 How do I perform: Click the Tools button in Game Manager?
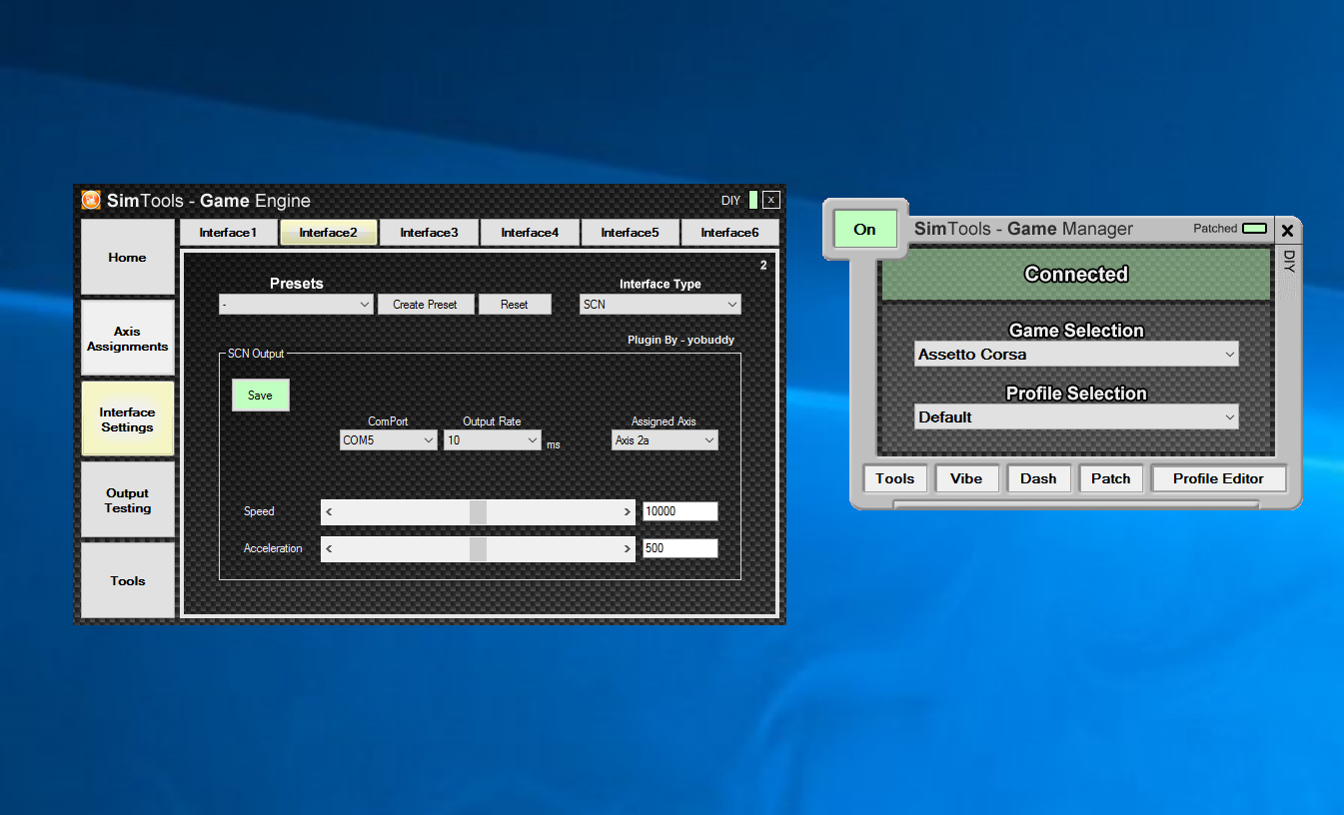click(895, 478)
